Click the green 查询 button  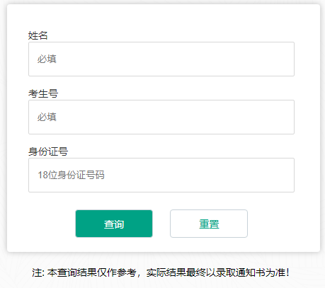tap(114, 224)
